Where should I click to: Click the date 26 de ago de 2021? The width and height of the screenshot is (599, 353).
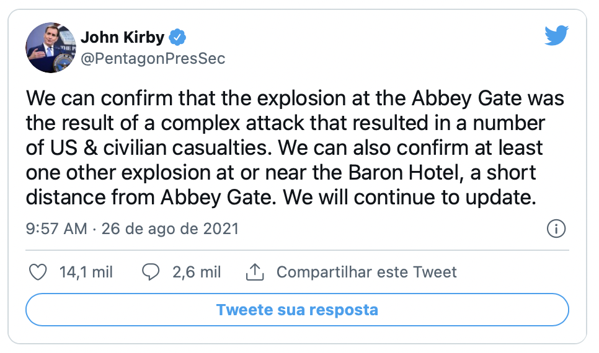point(169,229)
